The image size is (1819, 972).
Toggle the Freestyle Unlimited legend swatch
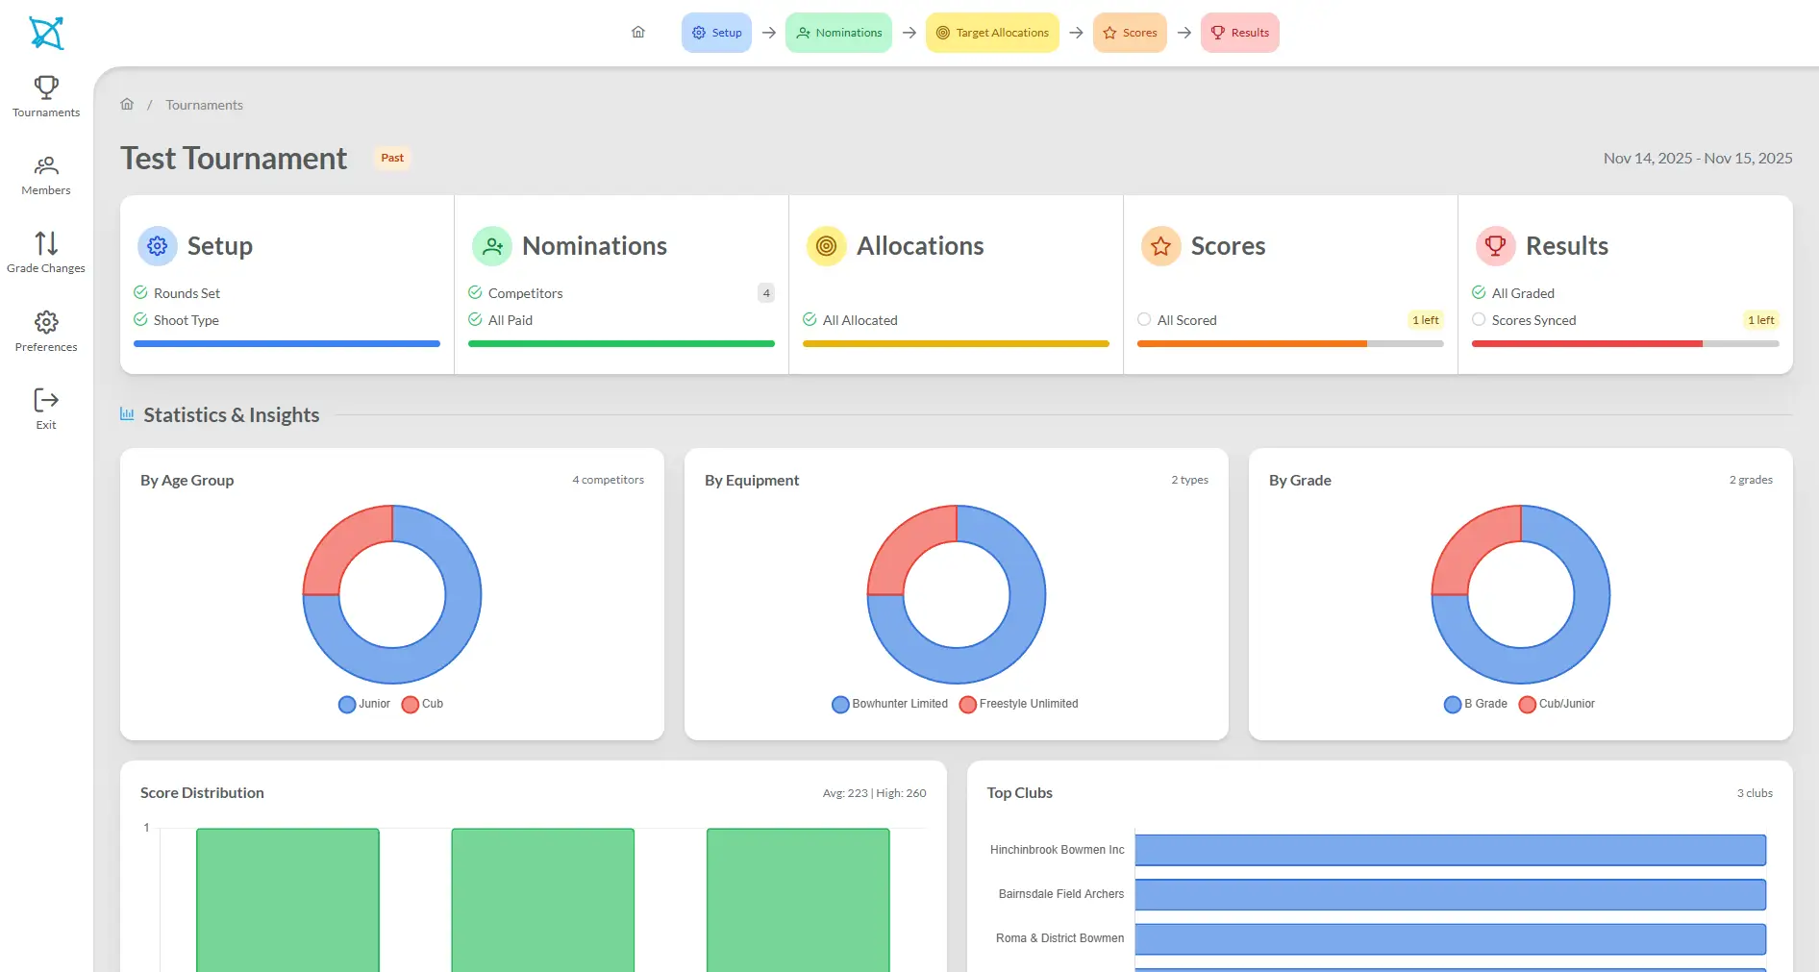point(968,705)
